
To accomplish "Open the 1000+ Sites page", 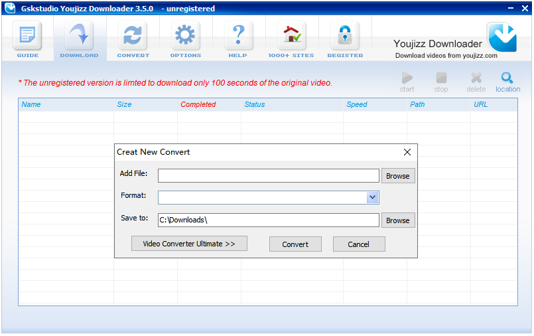I will (291, 39).
